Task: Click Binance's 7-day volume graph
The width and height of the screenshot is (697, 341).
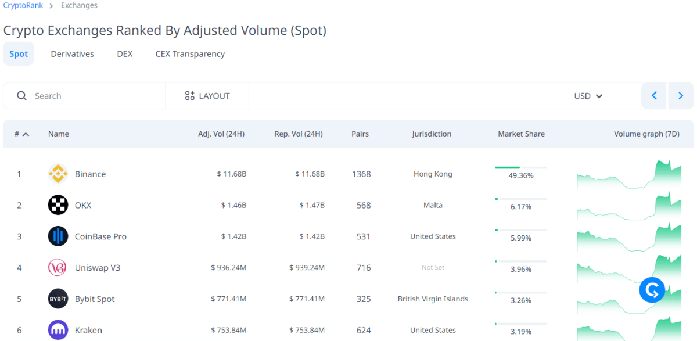Action: click(628, 174)
